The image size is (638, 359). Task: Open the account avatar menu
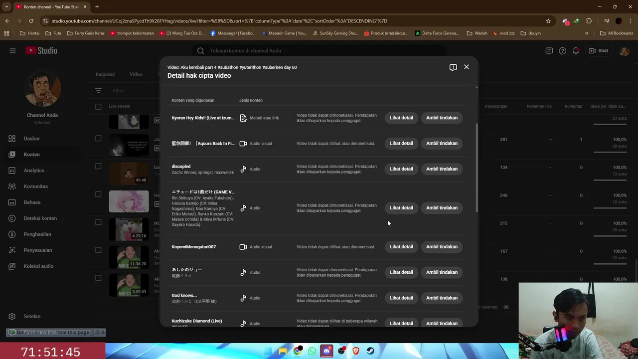pos(624,51)
